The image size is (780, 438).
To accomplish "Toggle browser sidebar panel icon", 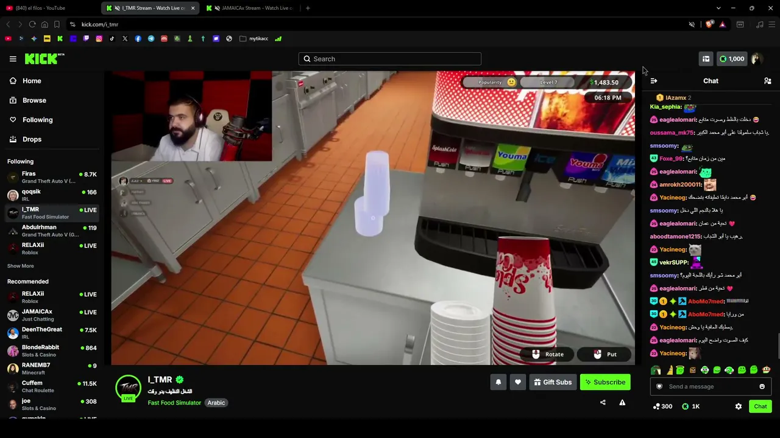I will pyautogui.click(x=740, y=24).
